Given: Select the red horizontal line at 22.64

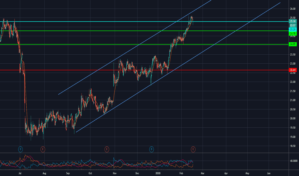Looking at the screenshot, I should [x=144, y=70].
